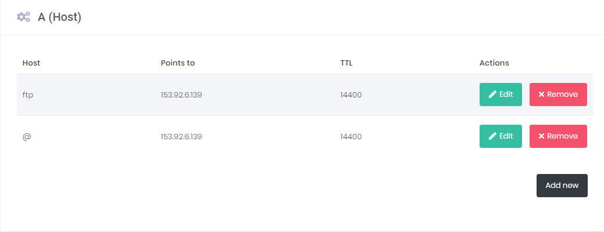Screen dimensions: 604x232
Task: Click the 14400 TTL value for ftp
Action: tap(351, 95)
